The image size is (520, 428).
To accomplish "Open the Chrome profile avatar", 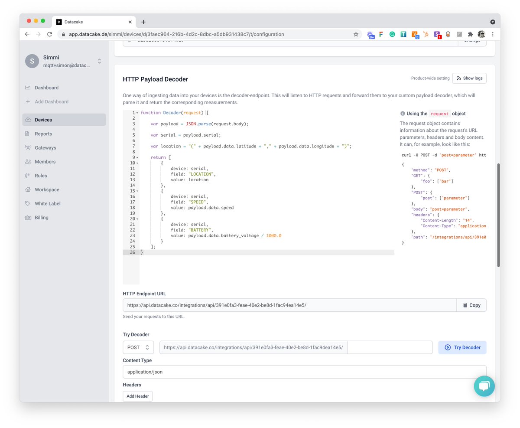I will 481,34.
